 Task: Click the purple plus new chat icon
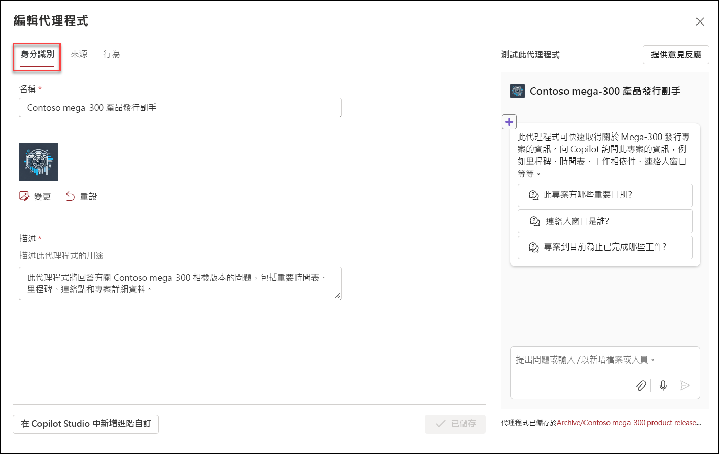coord(509,122)
